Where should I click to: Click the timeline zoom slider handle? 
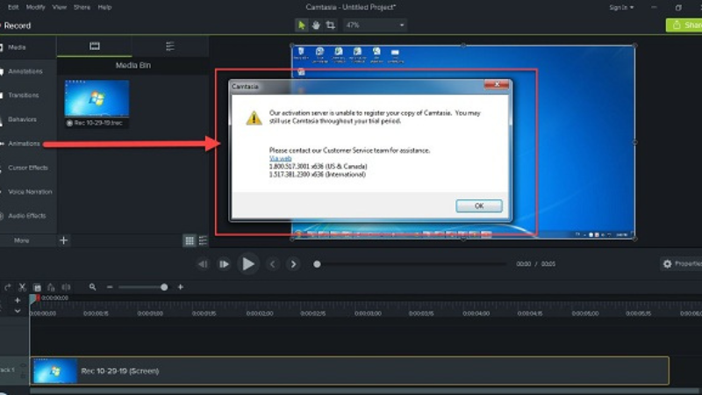[164, 287]
